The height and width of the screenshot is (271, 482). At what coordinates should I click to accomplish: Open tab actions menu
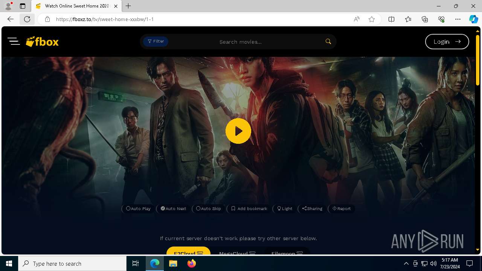pos(23,6)
